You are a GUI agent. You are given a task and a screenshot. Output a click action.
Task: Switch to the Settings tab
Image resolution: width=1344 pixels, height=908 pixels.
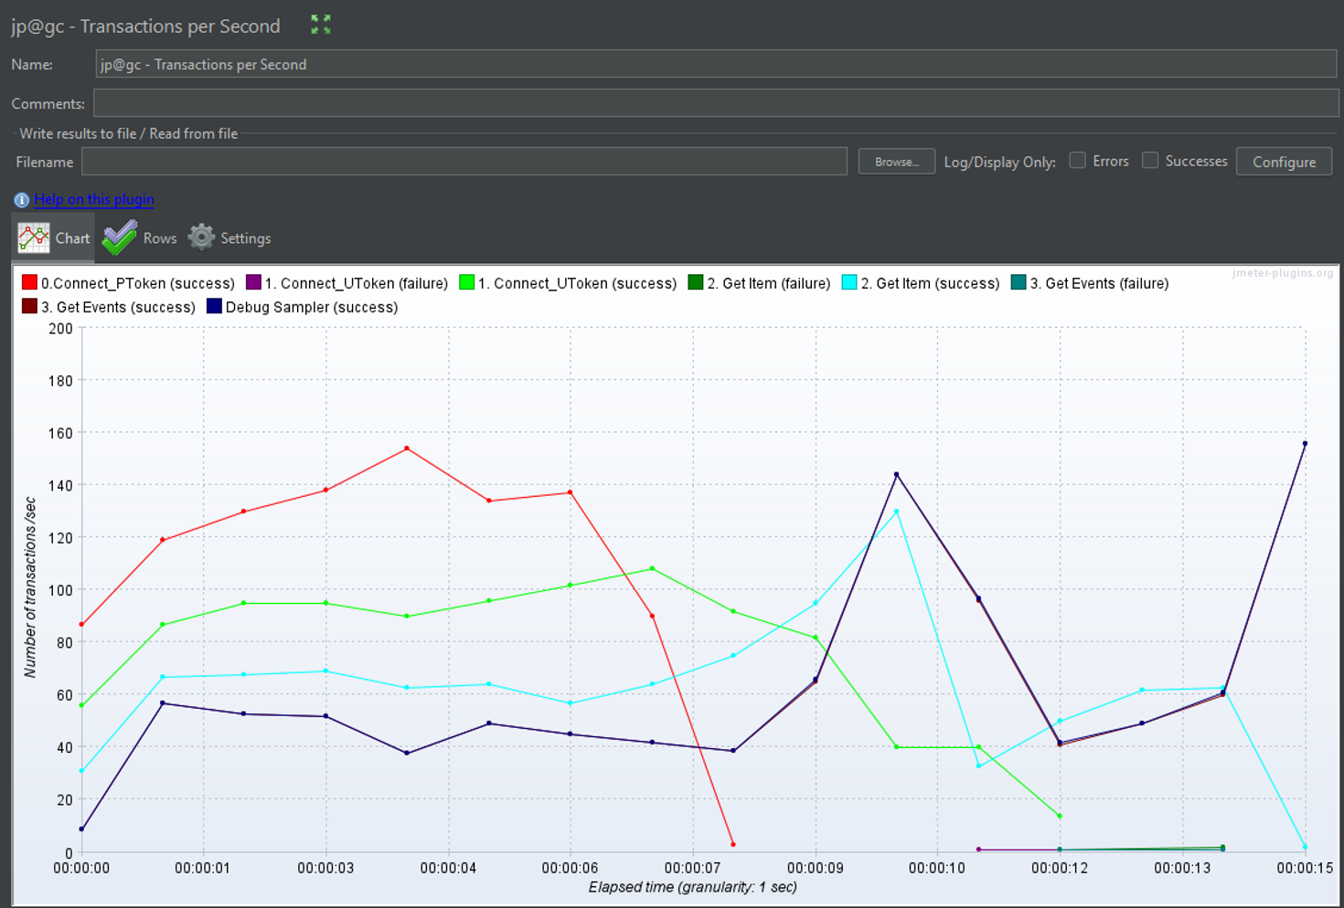[x=229, y=238]
